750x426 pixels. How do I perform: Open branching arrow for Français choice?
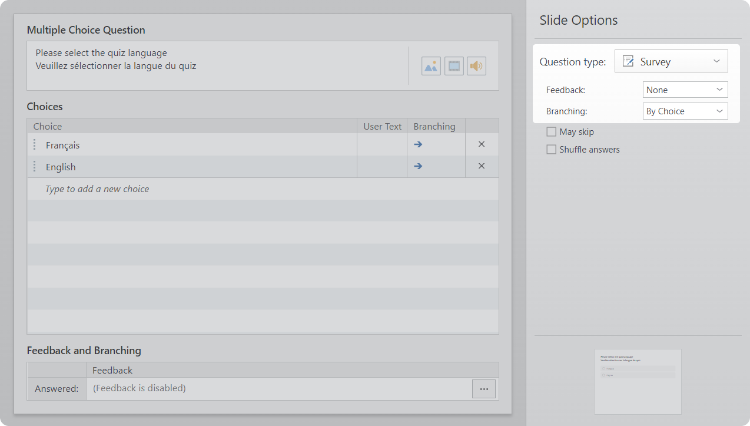418,144
